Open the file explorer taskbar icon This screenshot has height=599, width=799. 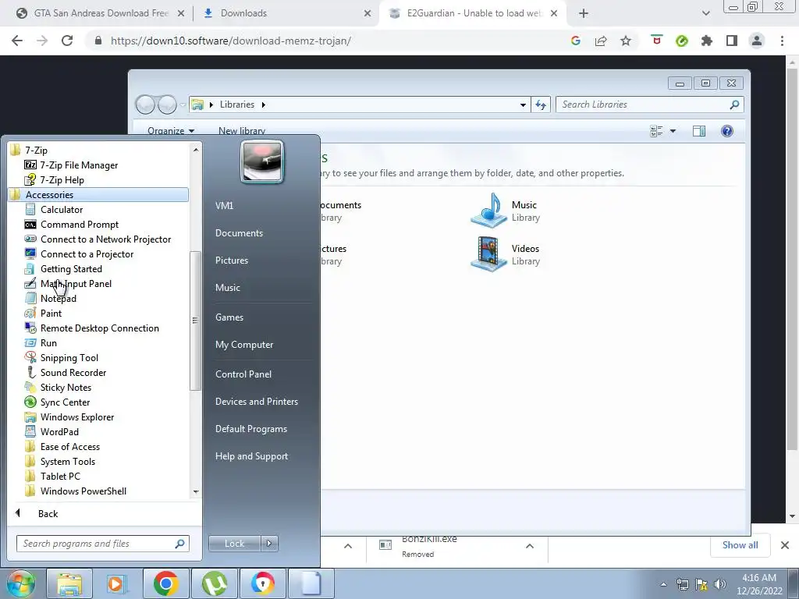[69, 583]
